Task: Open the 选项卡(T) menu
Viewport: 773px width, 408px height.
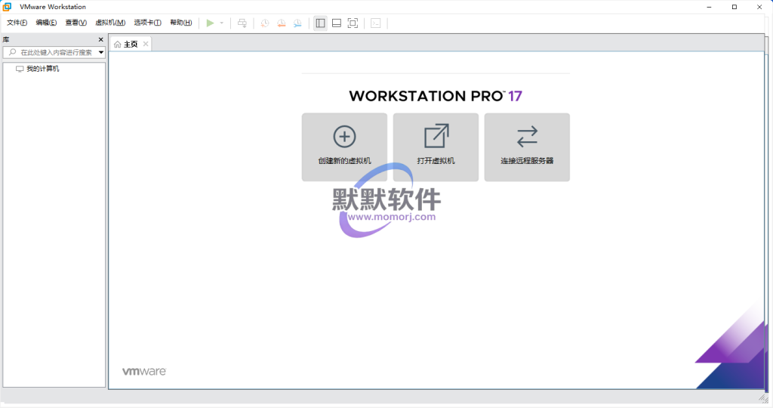Action: 147,23
